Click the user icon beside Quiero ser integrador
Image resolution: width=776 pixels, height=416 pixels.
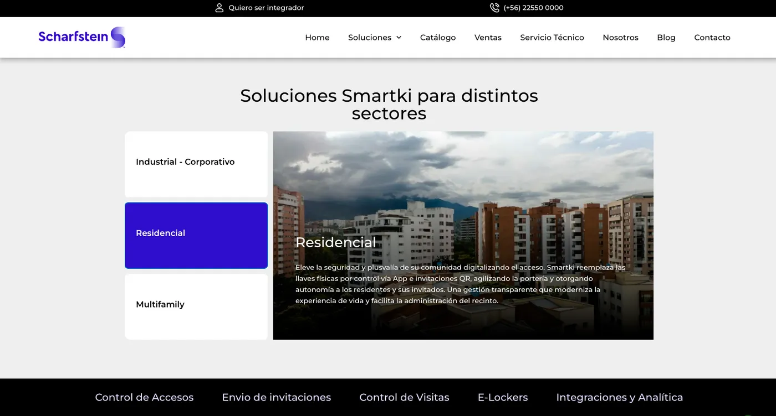point(219,8)
